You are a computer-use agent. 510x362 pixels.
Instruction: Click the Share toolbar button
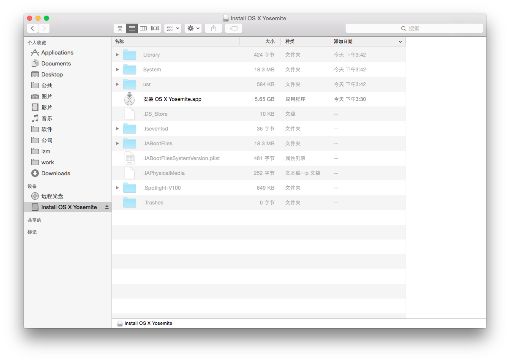(213, 28)
